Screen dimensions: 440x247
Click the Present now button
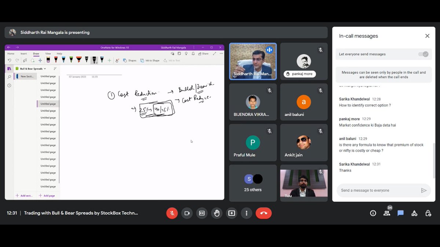[231, 213]
